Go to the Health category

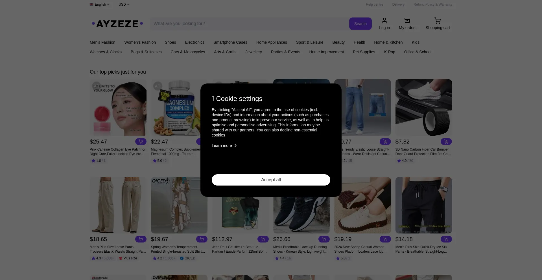[359, 42]
